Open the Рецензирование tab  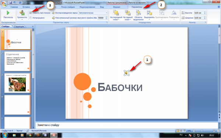(87, 7)
